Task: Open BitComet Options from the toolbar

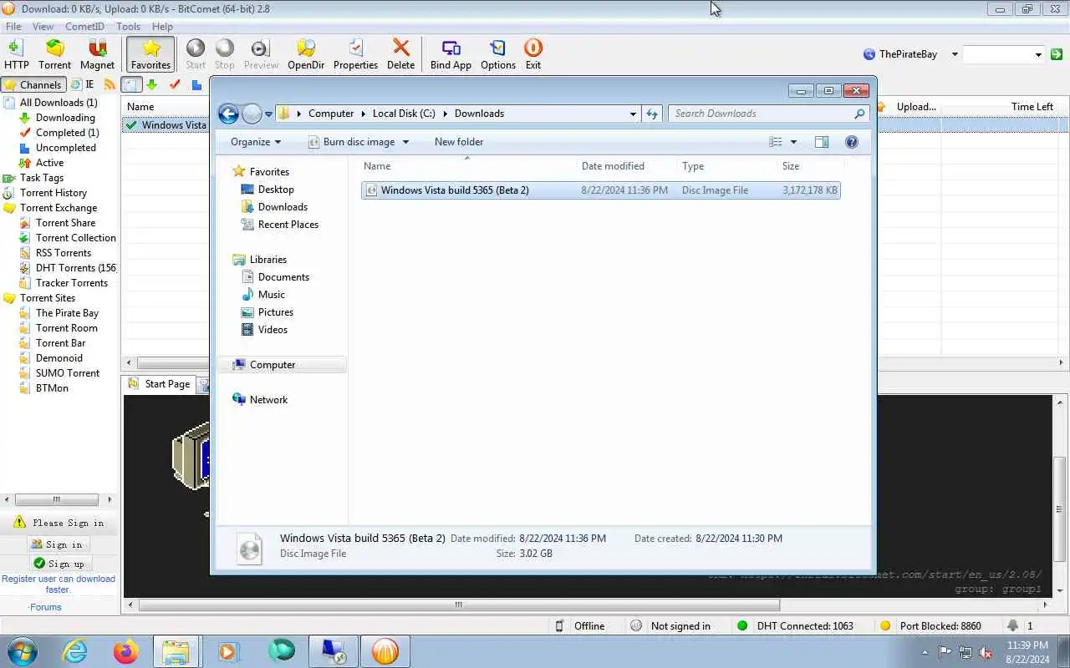Action: point(498,54)
